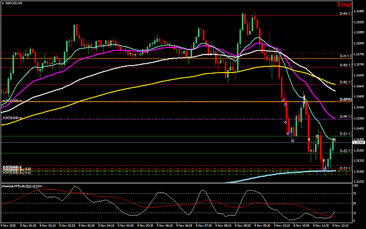Screen dimensions: 366x229
Task: Click the GBPUSD,M5 chart title label
Action: [x=14, y=4]
